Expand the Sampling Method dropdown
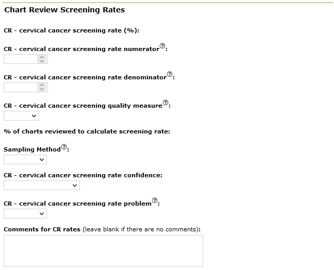 [25, 160]
